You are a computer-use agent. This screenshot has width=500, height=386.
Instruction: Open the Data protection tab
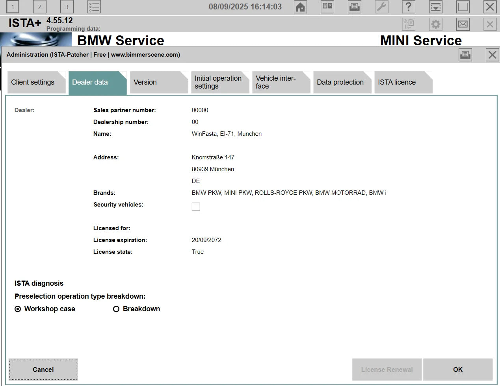pos(340,82)
